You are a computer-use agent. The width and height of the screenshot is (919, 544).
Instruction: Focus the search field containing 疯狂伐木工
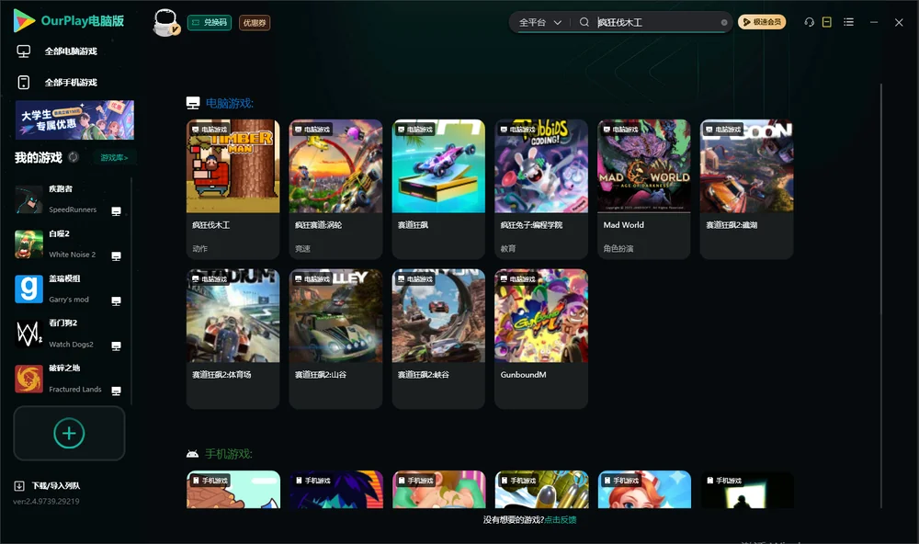(656, 22)
